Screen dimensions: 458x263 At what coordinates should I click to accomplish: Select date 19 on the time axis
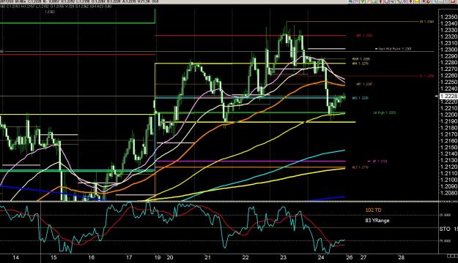(x=158, y=257)
